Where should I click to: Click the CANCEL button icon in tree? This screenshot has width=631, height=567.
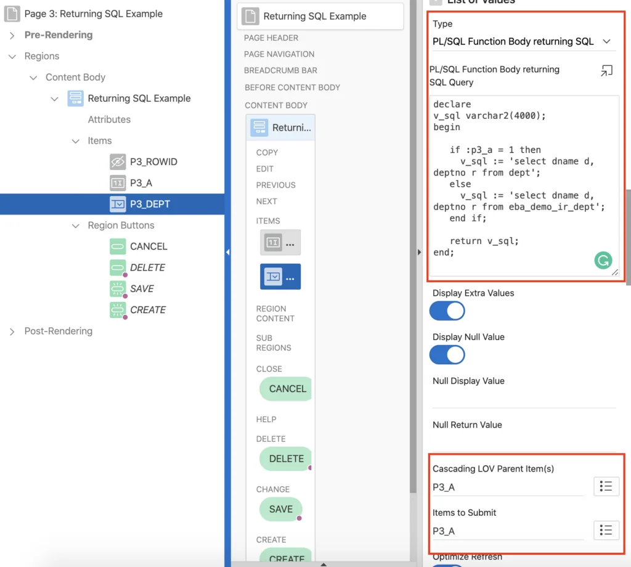click(118, 247)
